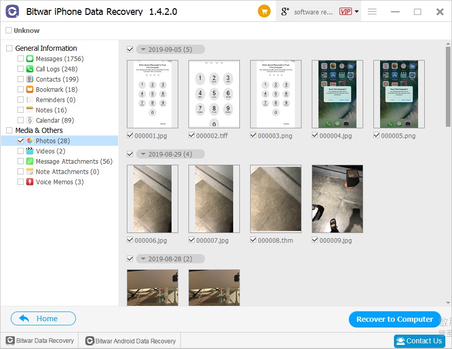452x349 pixels.
Task: Open the account dropdown arrow beside VIP
Action: (356, 11)
